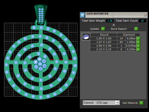Screen dimensions: 149x112
Task: Click the Total Gem Count label
Action: tap(127, 21)
